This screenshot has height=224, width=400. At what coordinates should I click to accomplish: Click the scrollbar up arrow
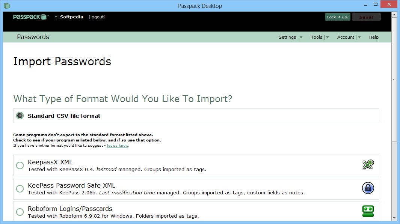click(394, 15)
